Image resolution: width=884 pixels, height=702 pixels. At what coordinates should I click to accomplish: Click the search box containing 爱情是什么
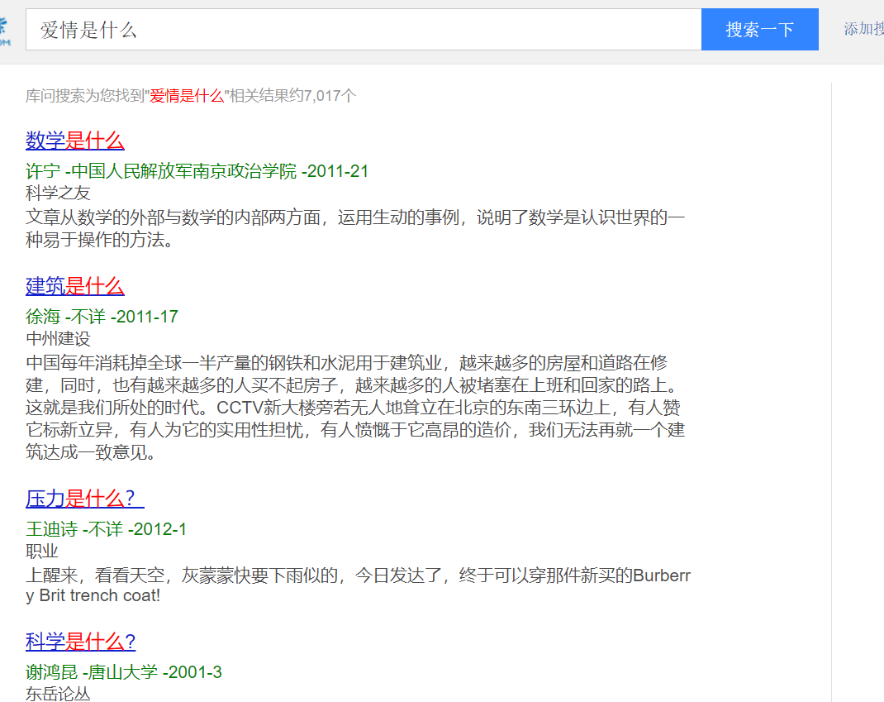[364, 29]
